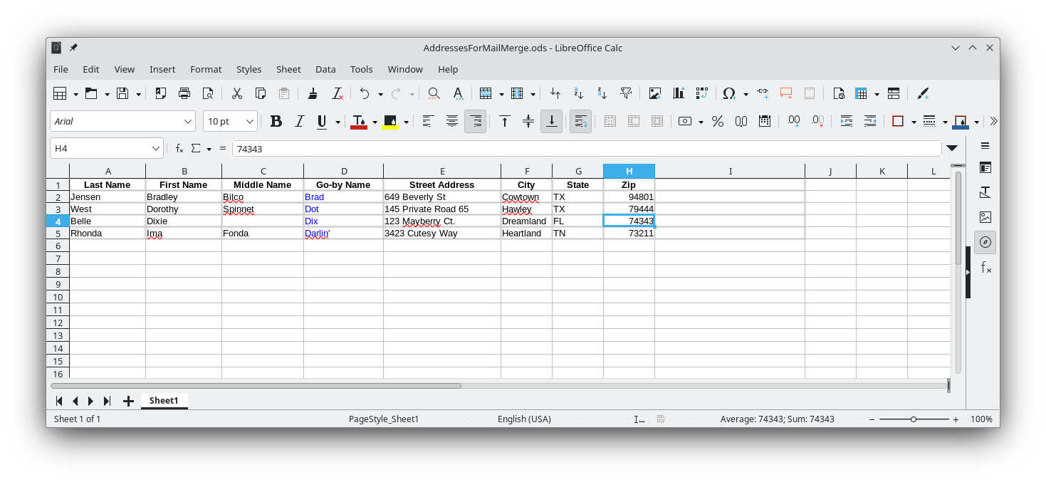Image resolution: width=1046 pixels, height=482 pixels.
Task: Toggle Bold formatting
Action: [276, 122]
